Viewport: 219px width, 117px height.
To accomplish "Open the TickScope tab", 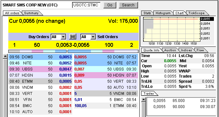I will click(196, 13).
